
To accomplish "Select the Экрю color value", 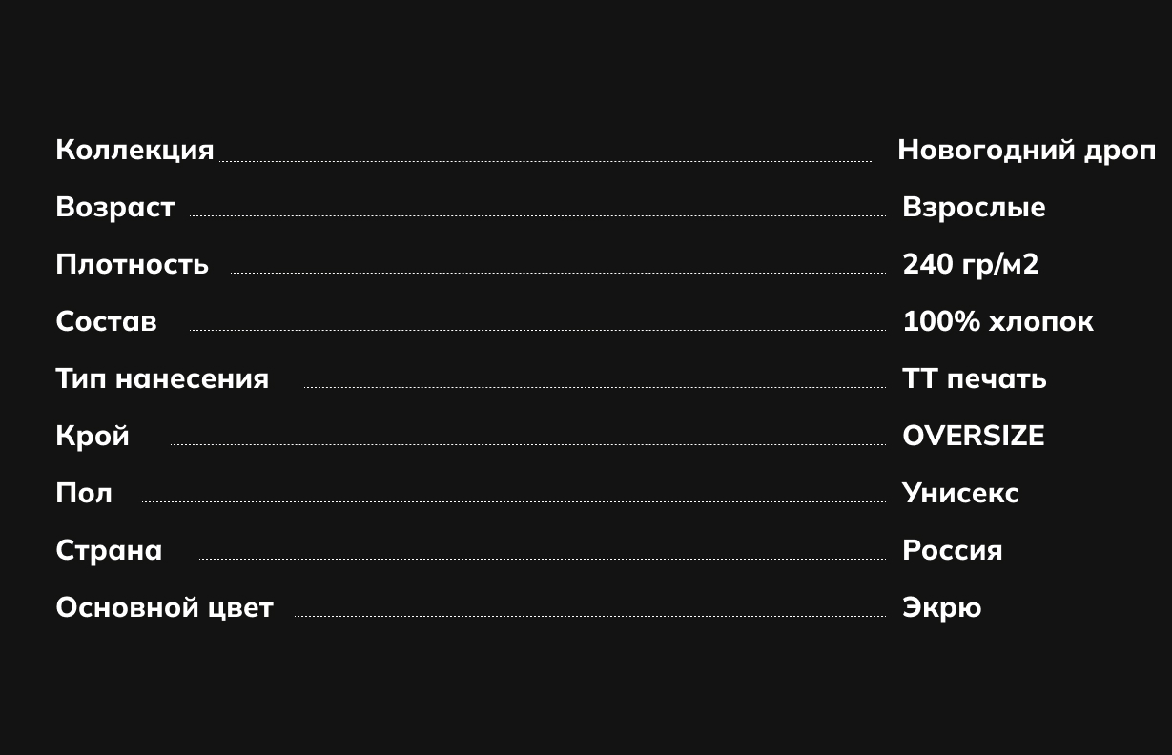I will point(942,607).
